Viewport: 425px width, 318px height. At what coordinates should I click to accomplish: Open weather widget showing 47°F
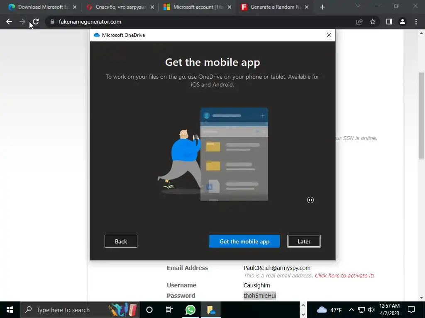pos(329,310)
